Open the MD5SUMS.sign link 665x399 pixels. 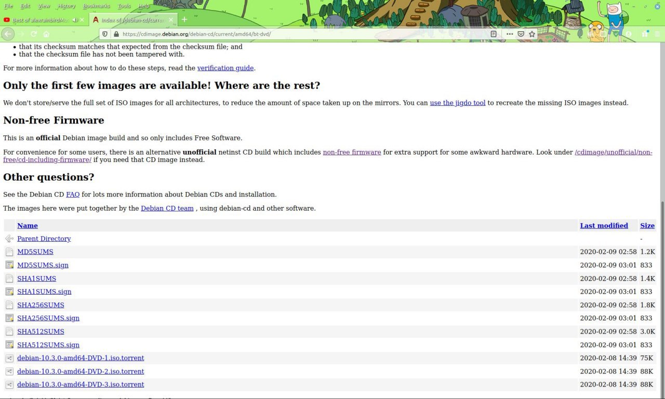(x=43, y=265)
